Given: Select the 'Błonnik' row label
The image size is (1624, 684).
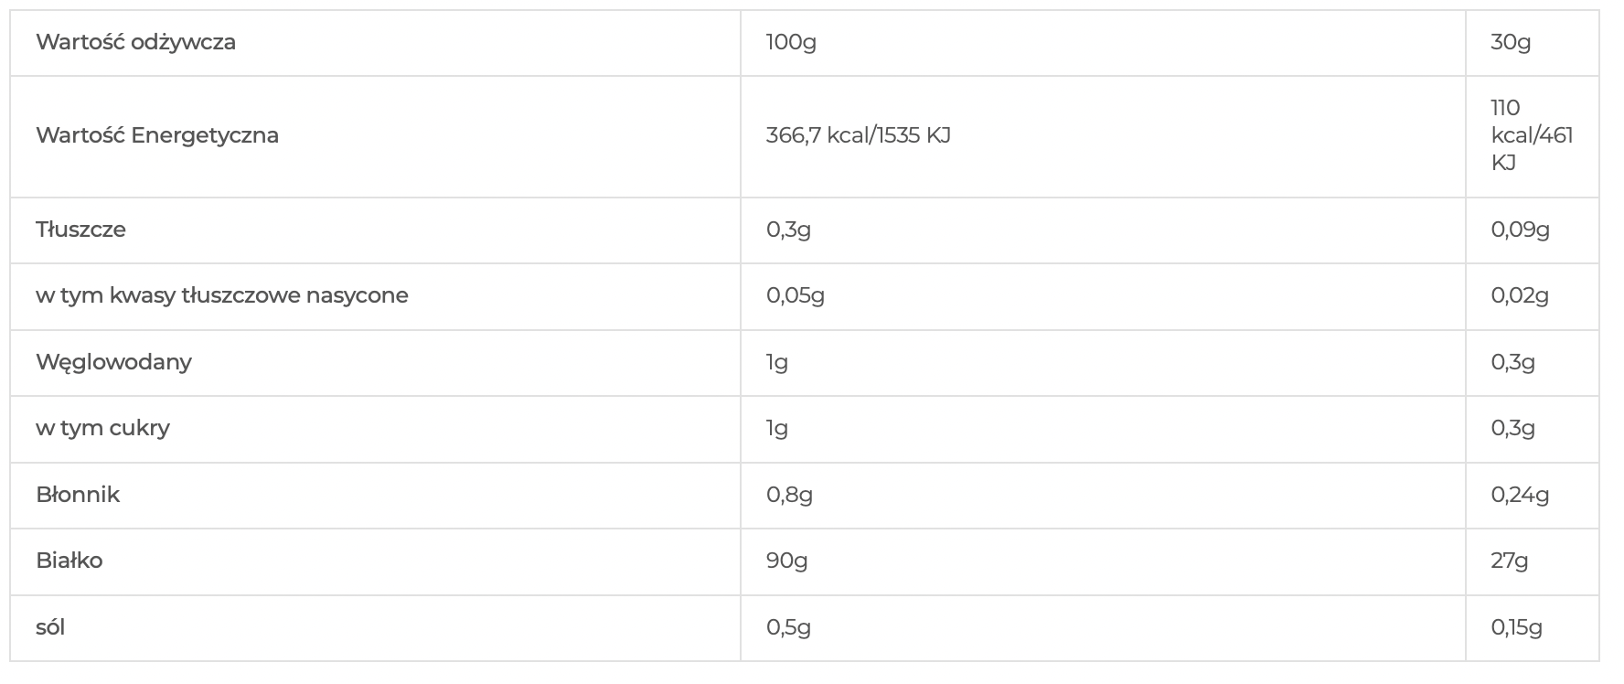Looking at the screenshot, I should click(x=78, y=495).
